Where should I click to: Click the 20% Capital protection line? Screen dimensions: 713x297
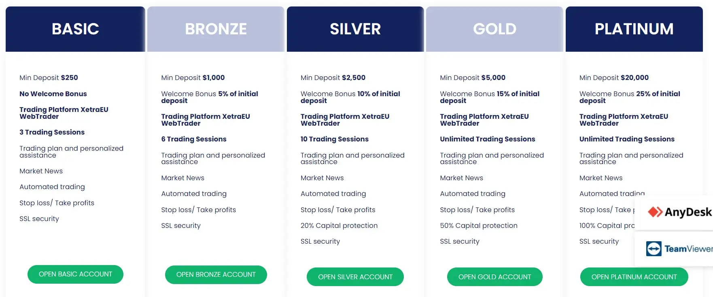pyautogui.click(x=339, y=225)
